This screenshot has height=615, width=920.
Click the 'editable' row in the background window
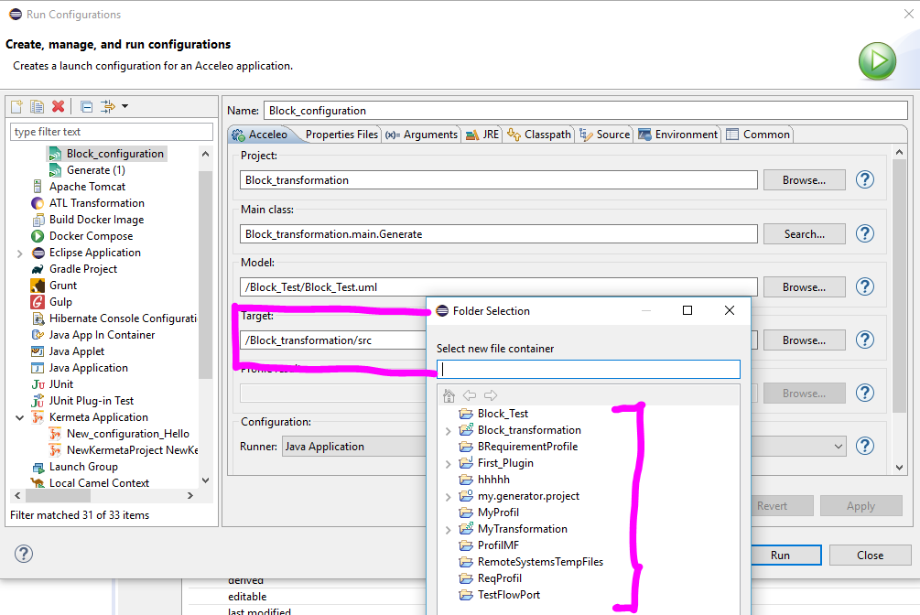tap(247, 596)
